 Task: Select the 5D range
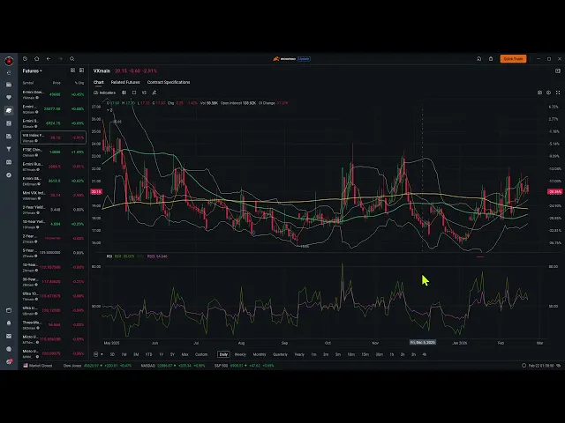(112, 354)
